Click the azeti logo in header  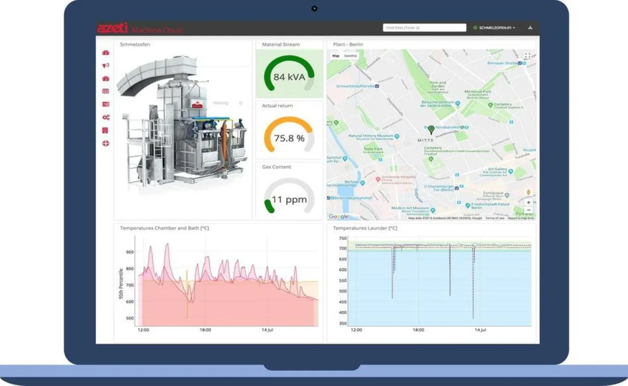tap(111, 29)
